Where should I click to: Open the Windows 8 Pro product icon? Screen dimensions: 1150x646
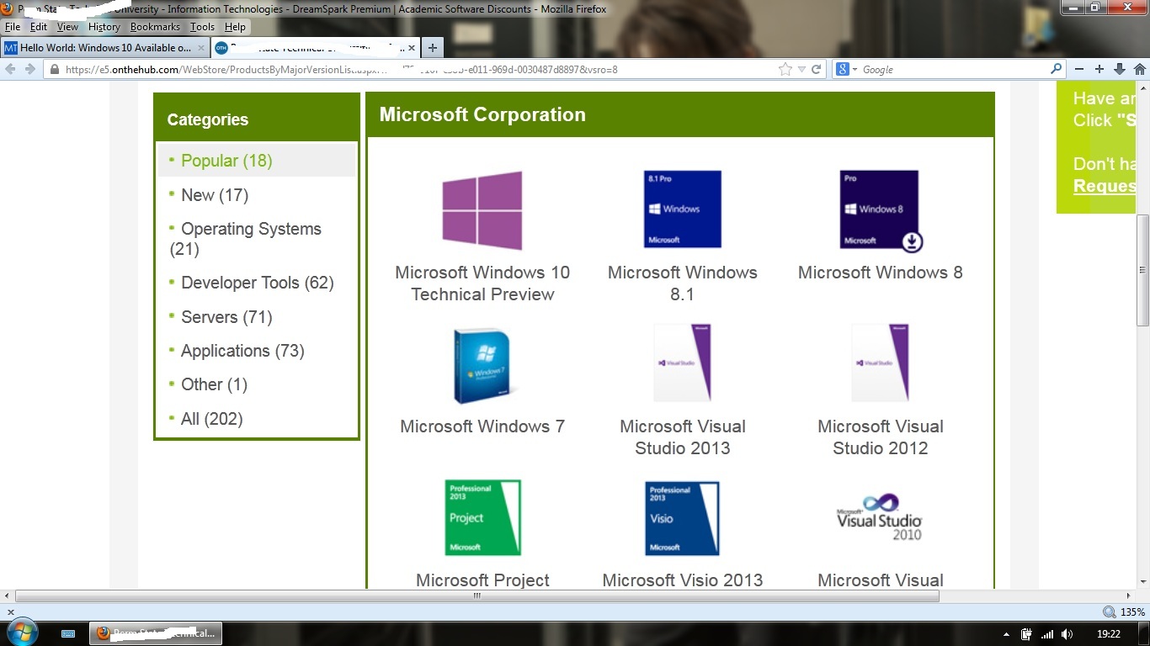881,210
